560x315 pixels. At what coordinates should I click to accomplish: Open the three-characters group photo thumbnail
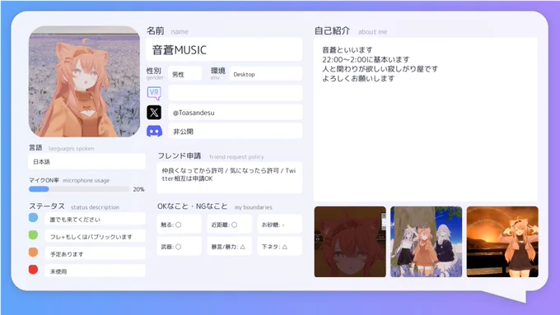pos(426,242)
